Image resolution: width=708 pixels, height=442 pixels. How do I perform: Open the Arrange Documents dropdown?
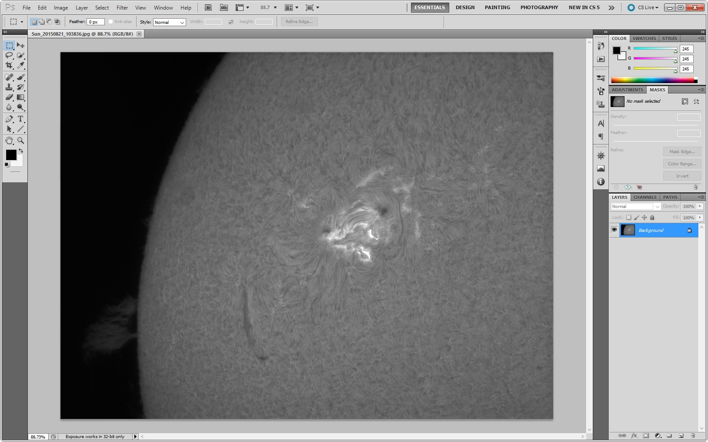coord(291,7)
